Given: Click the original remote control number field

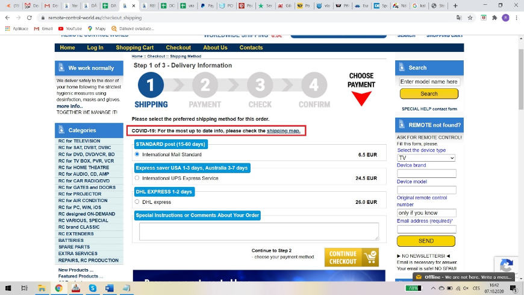Looking at the screenshot, I should pyautogui.click(x=426, y=213).
